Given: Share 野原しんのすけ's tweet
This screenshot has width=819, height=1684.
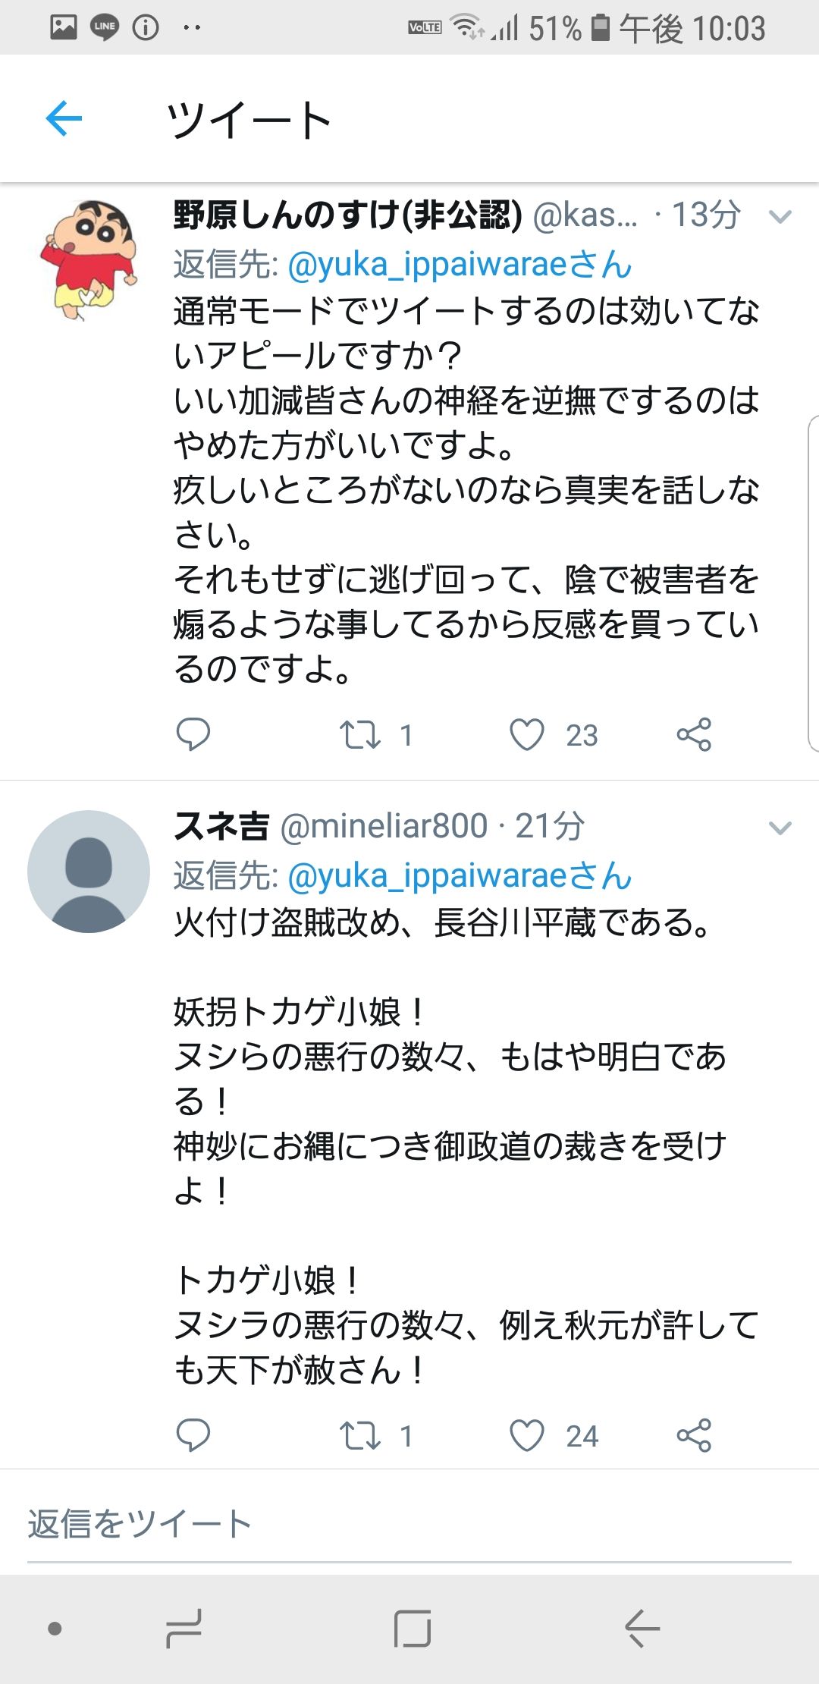Looking at the screenshot, I should point(694,734).
